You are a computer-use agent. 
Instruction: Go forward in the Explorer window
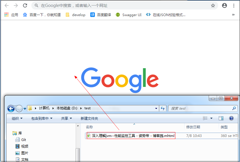tap(19, 108)
